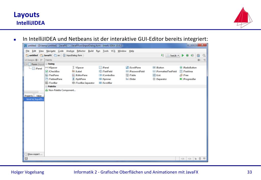Image resolution: width=261 pixels, height=180 pixels.
Task: Collapse the Swing palette group
Action: (46, 64)
